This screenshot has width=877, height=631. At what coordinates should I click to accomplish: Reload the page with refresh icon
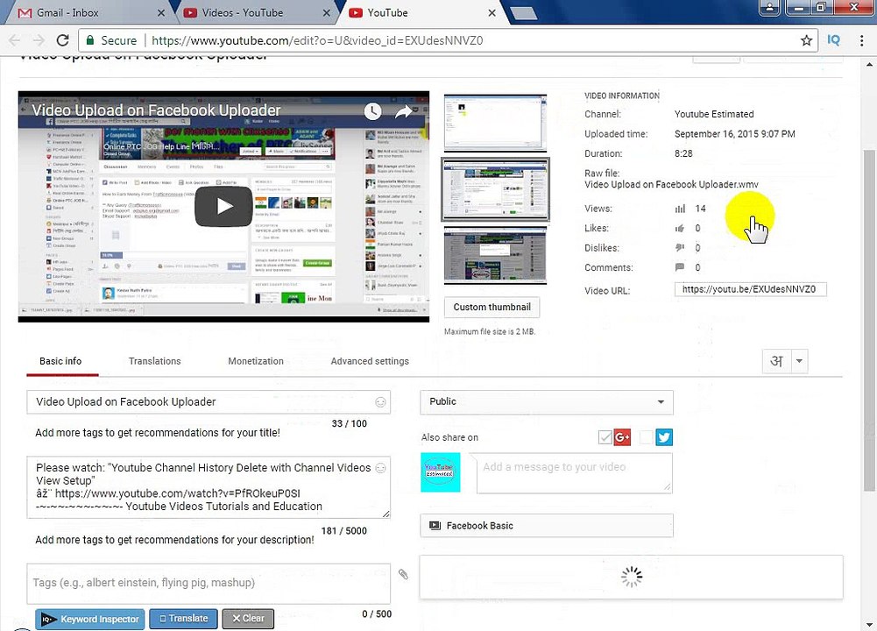[x=63, y=40]
